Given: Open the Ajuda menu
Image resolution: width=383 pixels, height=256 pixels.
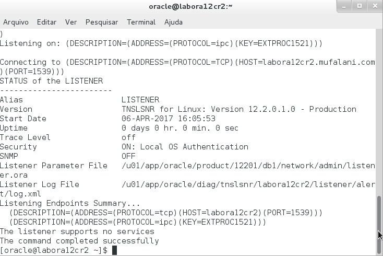Looking at the screenshot, I should [173, 22].
